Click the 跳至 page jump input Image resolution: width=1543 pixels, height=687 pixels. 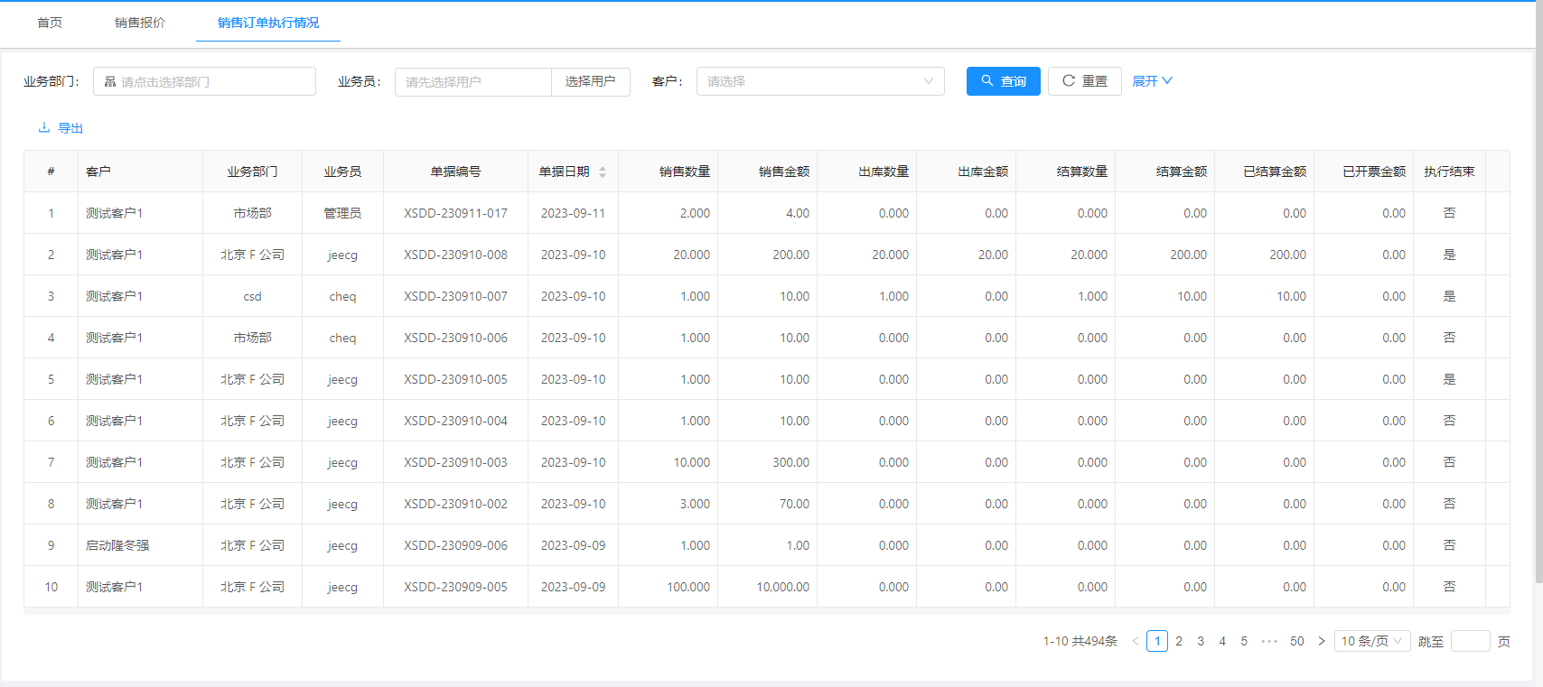point(1470,641)
